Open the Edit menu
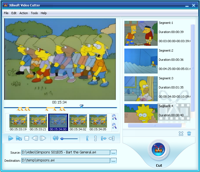This screenshot has width=200, height=172. 14,13
